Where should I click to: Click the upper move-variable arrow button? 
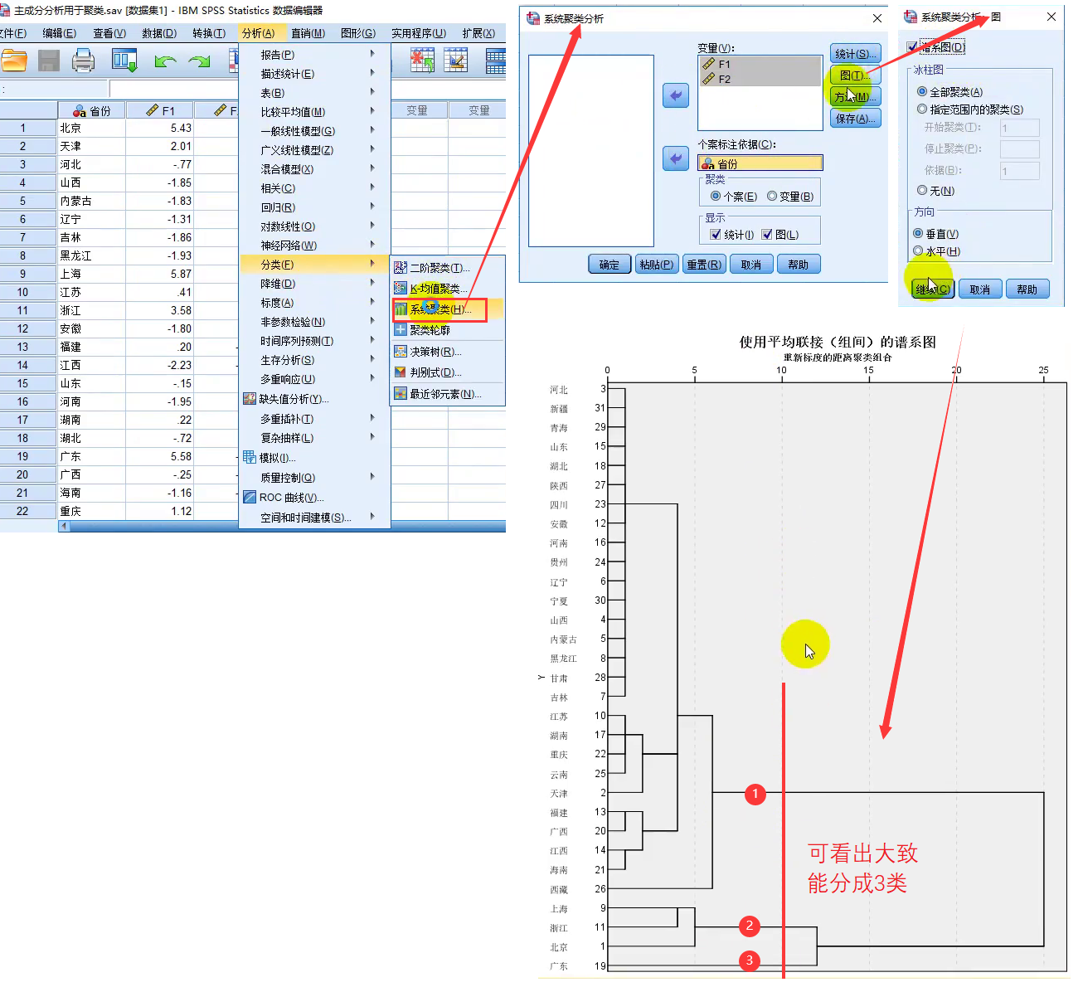click(676, 95)
